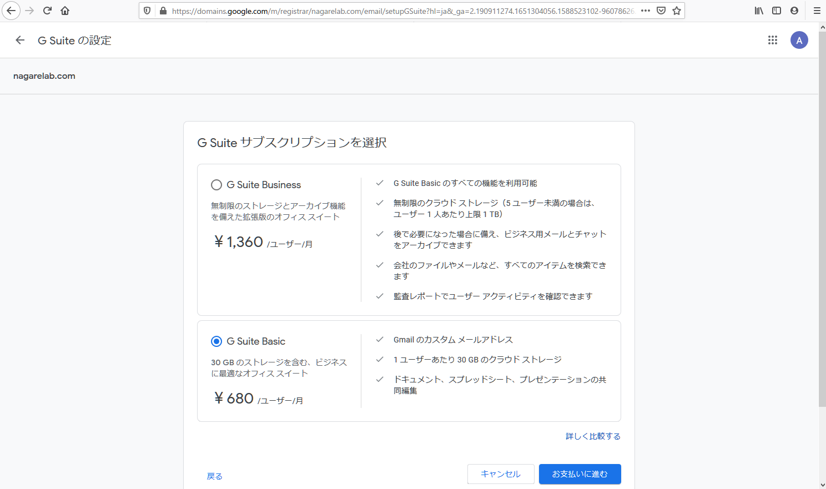Click the browser back arrow button
826x489 pixels.
coord(11,11)
